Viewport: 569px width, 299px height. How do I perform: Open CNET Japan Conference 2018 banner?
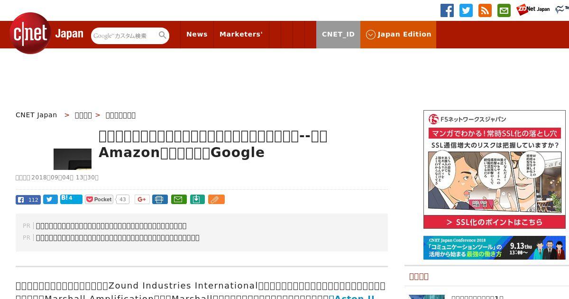pos(495,248)
